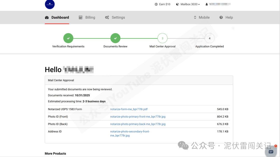Click the Mailbox 3033 box icon
This screenshot has width=280, height=157.
click(x=178, y=4)
